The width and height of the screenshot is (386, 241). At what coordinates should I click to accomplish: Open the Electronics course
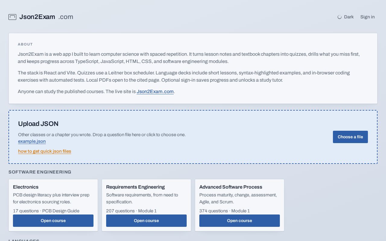pos(53,221)
